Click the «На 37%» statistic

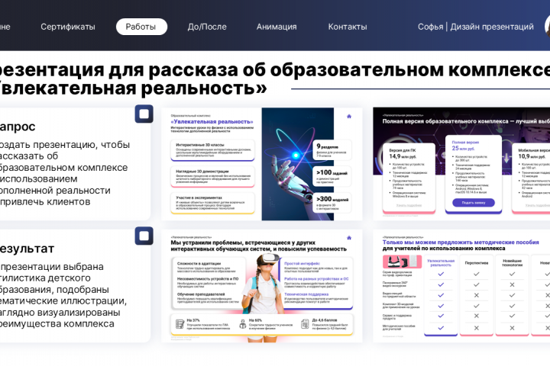pyautogui.click(x=208, y=324)
